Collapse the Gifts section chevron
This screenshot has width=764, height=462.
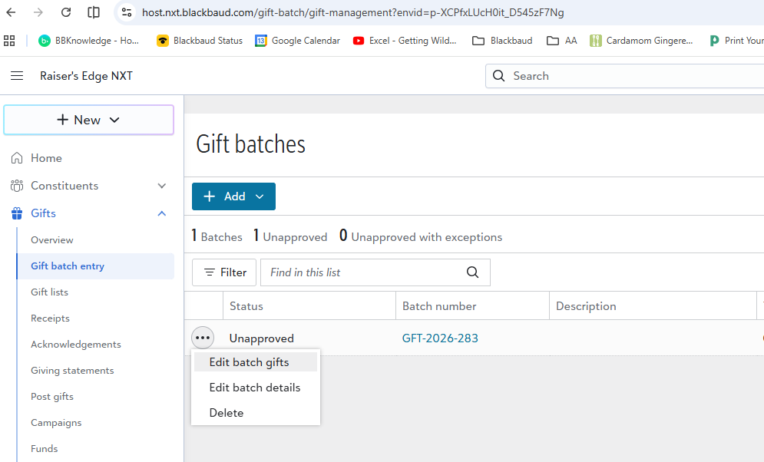pos(162,213)
